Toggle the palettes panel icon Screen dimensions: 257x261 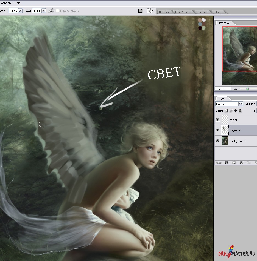click(x=140, y=11)
